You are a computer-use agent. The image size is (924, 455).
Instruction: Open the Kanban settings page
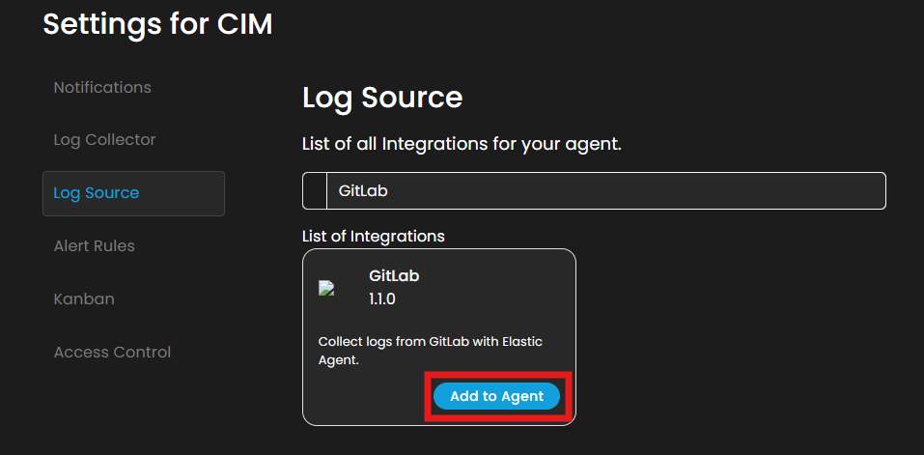point(84,299)
